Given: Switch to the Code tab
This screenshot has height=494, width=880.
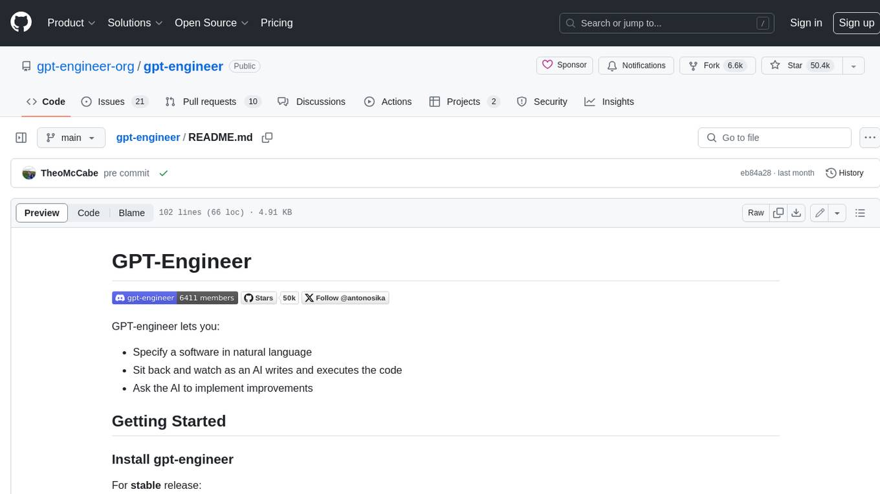Looking at the screenshot, I should (46, 102).
